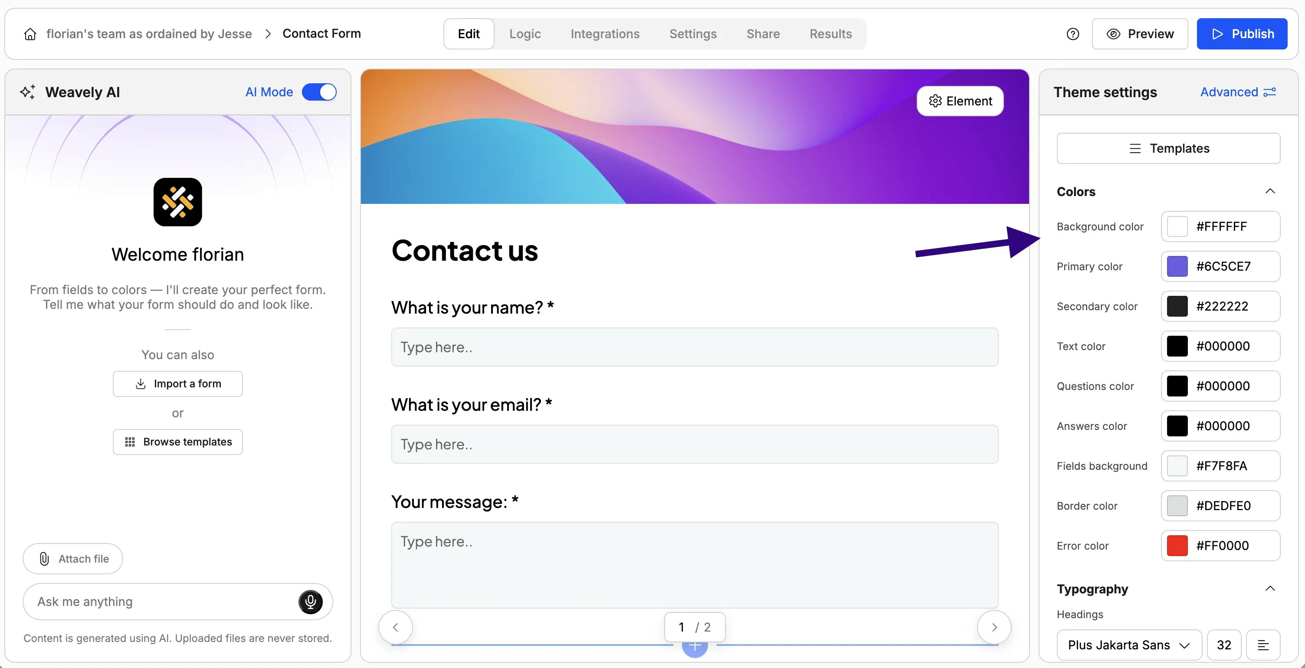Switch to the Logic tab
Viewport: 1305px width, 668px height.
pyautogui.click(x=525, y=33)
